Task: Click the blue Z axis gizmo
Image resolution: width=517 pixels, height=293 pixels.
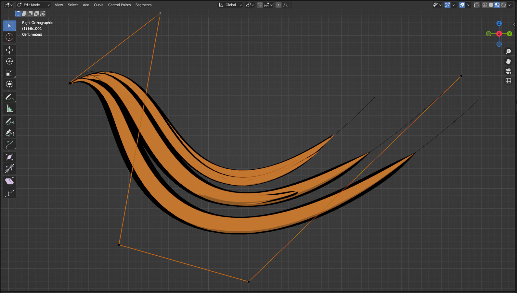Action: 499,23
